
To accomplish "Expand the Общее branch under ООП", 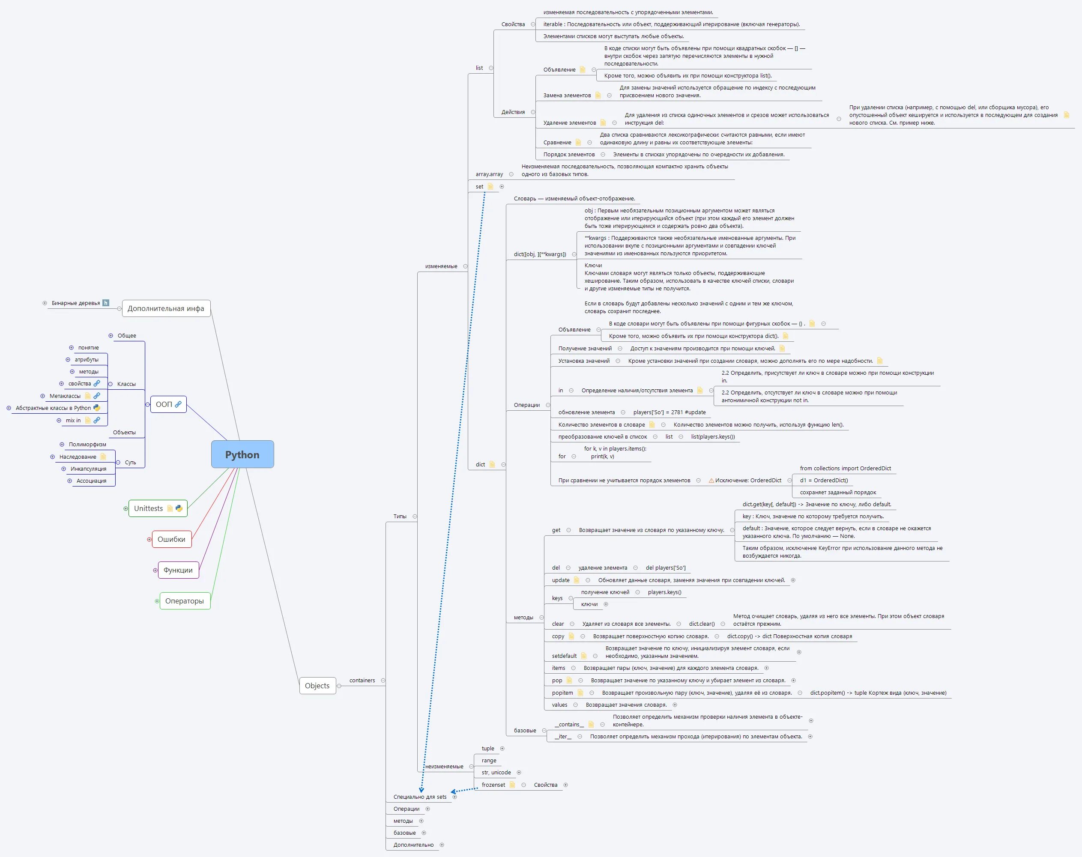I will click(x=111, y=336).
